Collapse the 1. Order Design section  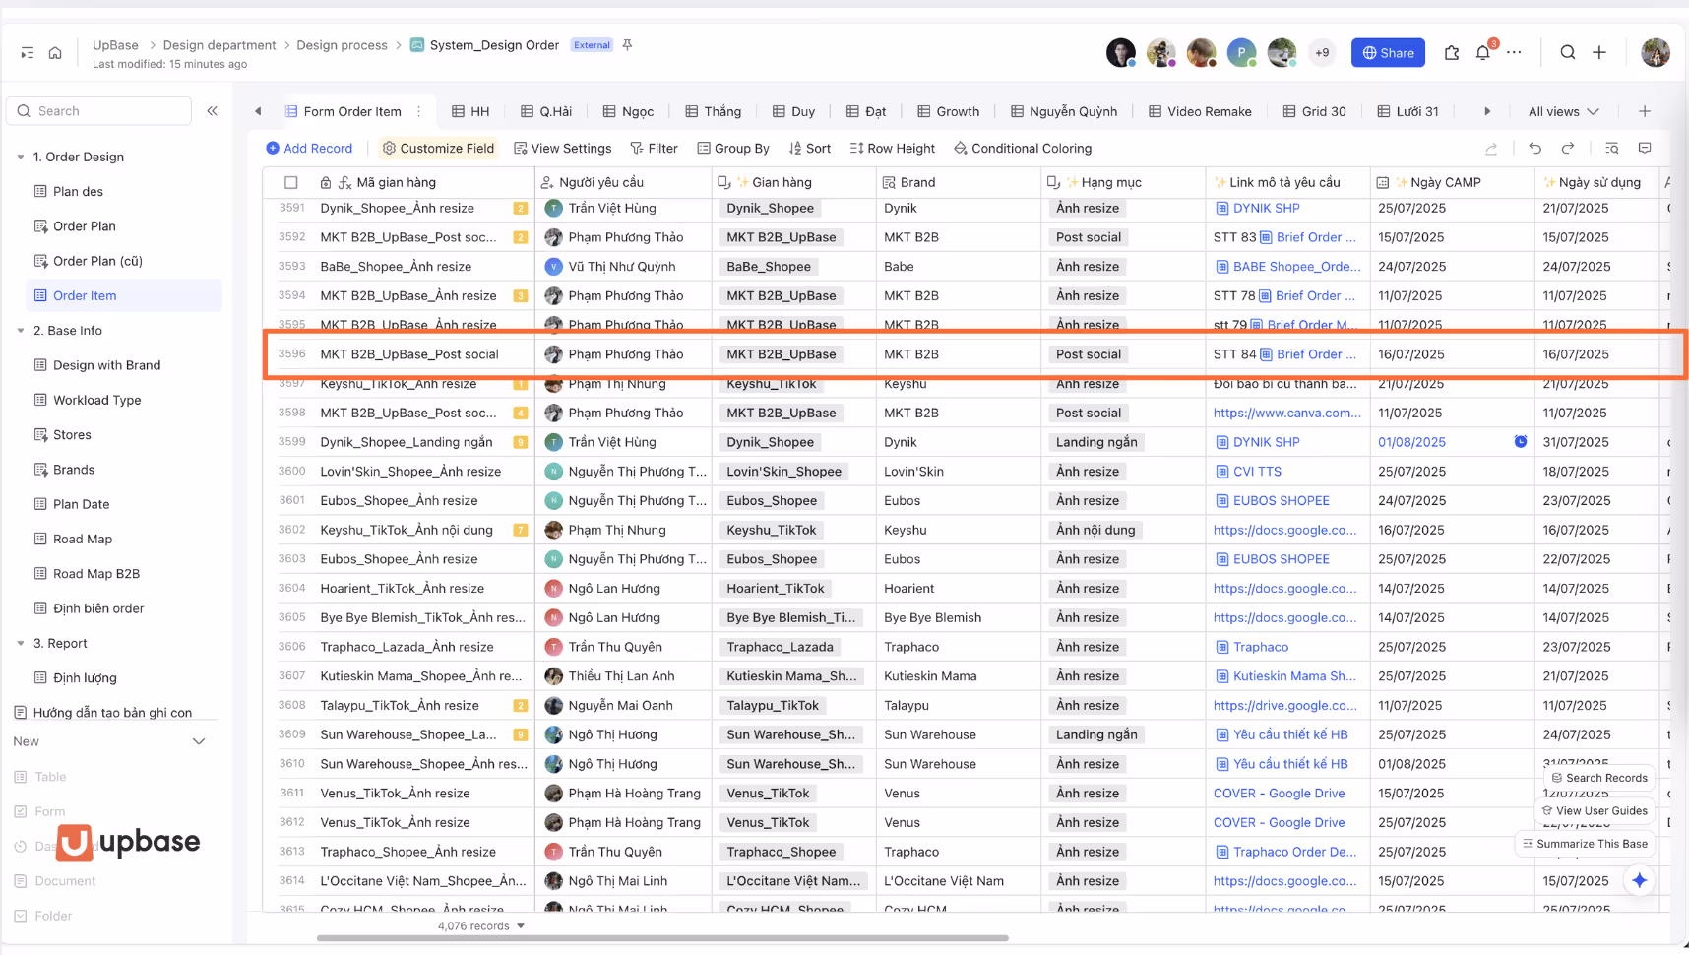pyautogui.click(x=21, y=157)
